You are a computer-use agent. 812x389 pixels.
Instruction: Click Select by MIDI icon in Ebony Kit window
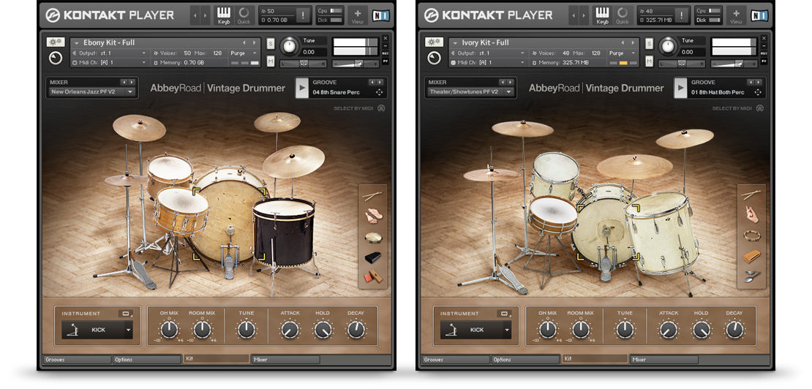click(382, 108)
